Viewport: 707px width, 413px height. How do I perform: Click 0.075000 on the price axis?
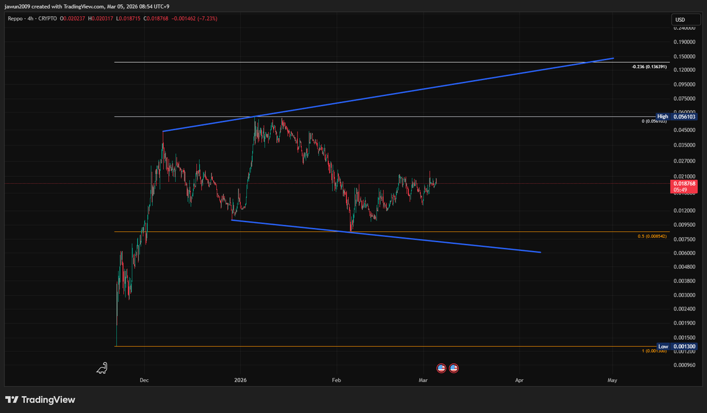(683, 98)
